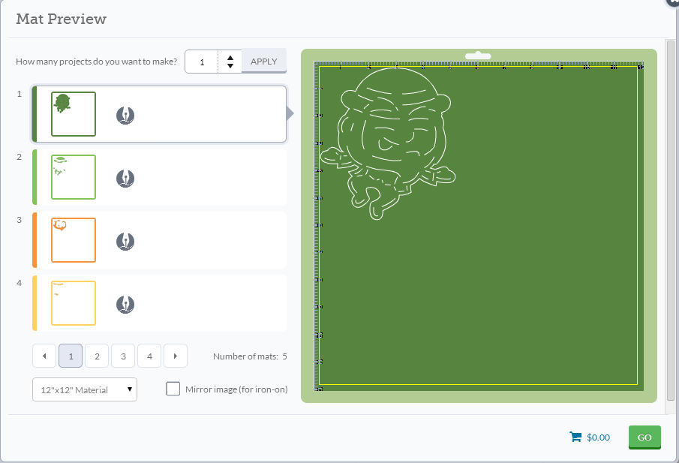Decrease project count with down arrow

pos(230,66)
